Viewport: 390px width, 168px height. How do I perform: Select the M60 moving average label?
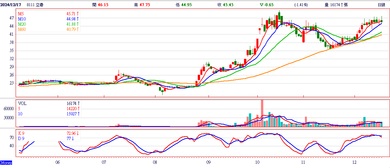tap(22, 30)
